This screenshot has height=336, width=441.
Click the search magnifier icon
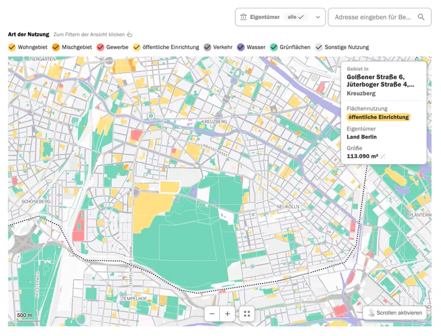pyautogui.click(x=421, y=17)
